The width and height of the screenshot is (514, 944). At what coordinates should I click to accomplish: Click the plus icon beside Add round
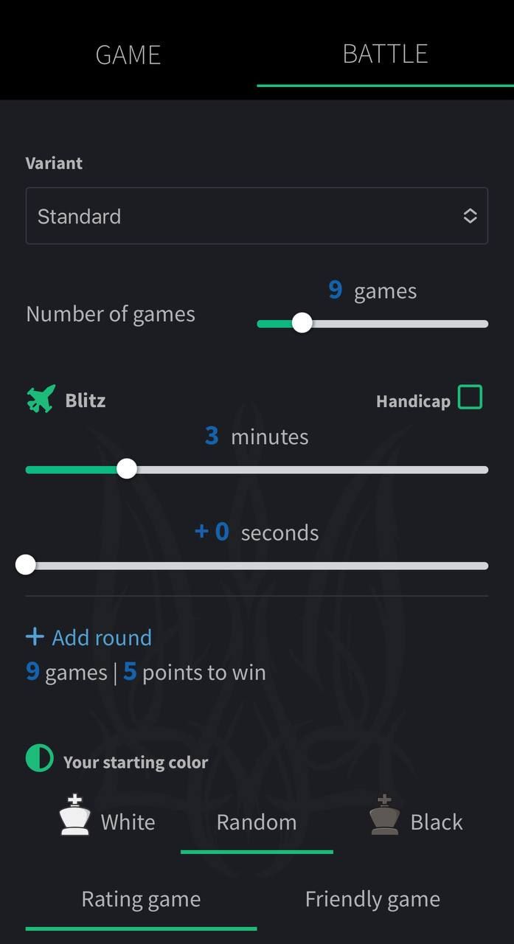click(x=34, y=636)
